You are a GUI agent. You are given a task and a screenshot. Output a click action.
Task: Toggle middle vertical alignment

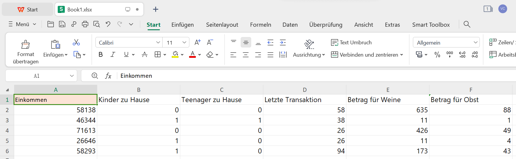click(x=246, y=43)
